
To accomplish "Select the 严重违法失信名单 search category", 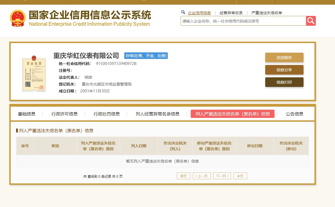I will click(267, 13).
